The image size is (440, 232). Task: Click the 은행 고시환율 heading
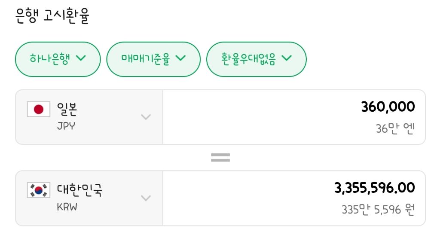click(52, 17)
